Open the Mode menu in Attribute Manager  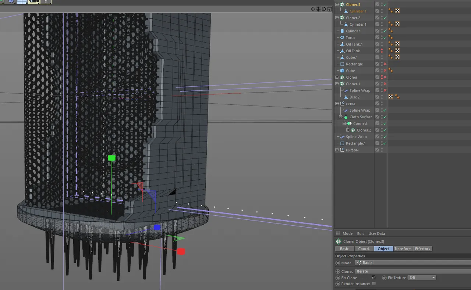pyautogui.click(x=347, y=233)
